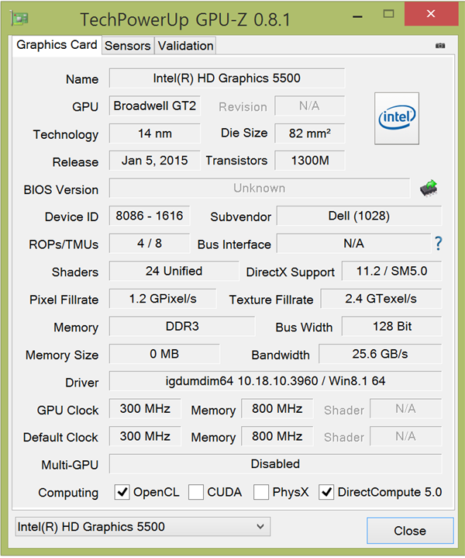Click GPU Clock row Memory 800 MHz
Image resolution: width=465 pixels, height=558 pixels.
tap(277, 408)
